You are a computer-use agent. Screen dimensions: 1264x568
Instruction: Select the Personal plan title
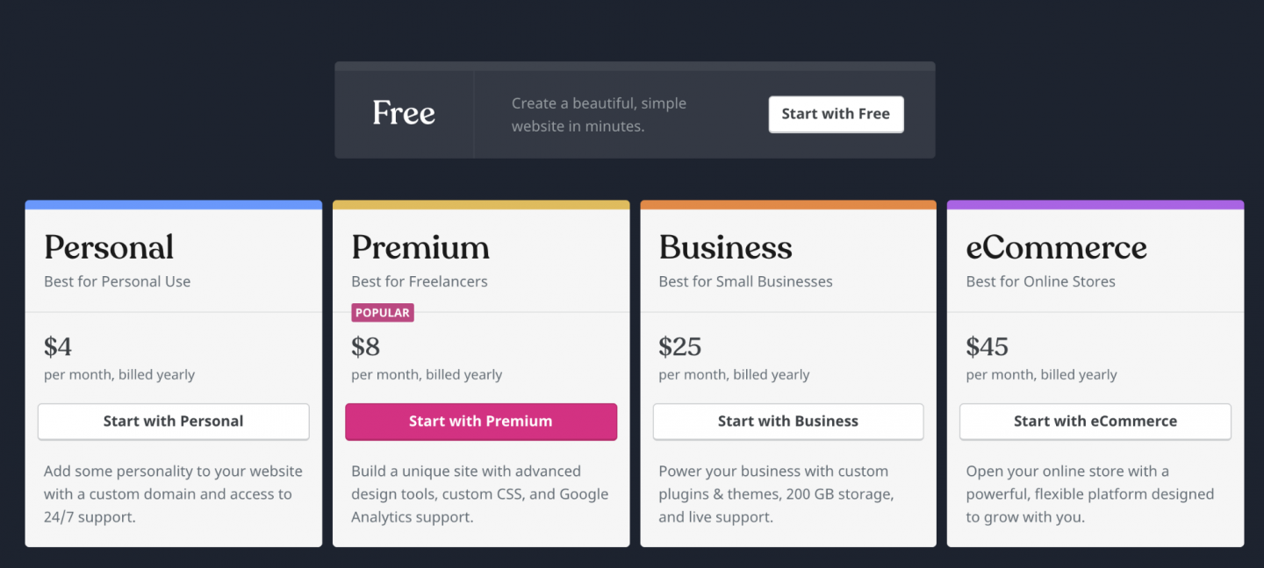click(109, 248)
